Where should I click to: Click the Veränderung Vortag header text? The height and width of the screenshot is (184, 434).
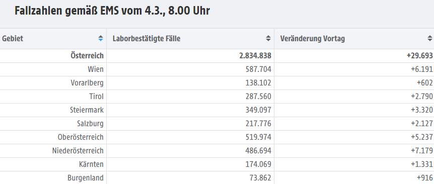click(313, 39)
